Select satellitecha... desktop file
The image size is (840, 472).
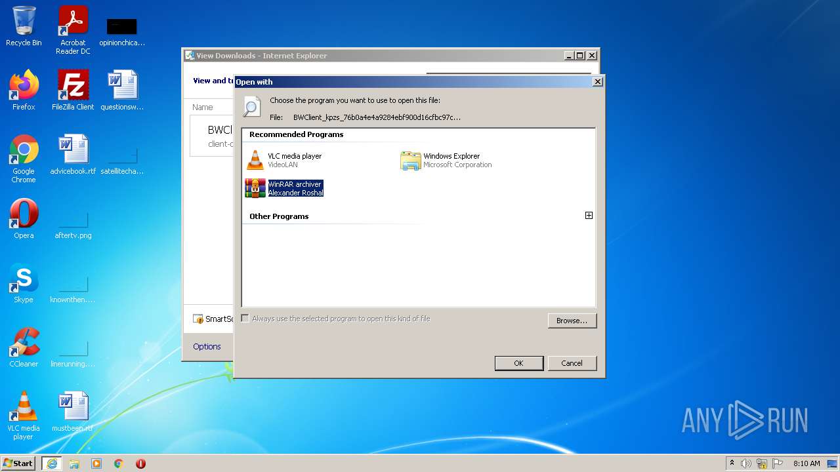(x=122, y=161)
